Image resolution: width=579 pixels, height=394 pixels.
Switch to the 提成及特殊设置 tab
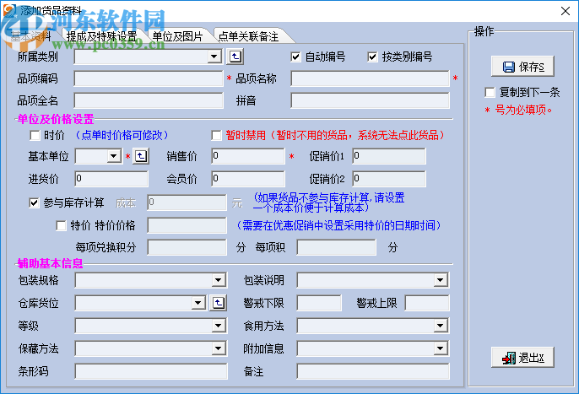pos(101,36)
